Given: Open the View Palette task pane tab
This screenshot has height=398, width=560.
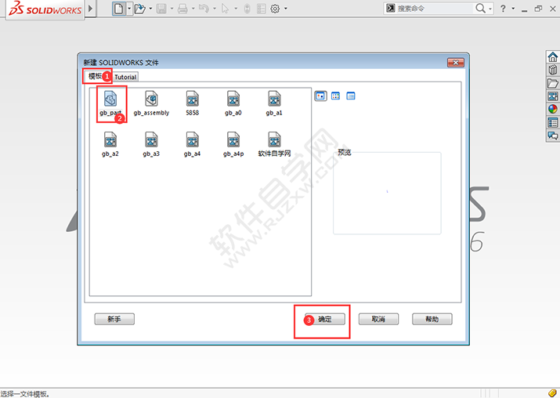Looking at the screenshot, I should 552,96.
